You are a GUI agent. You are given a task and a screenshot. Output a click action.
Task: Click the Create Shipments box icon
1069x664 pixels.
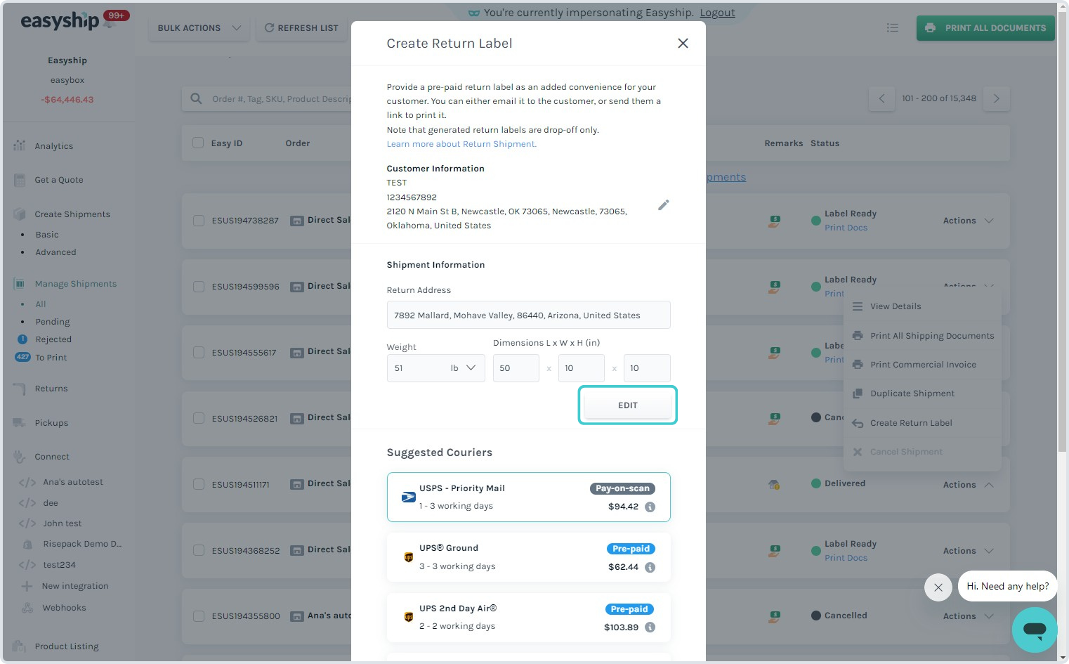20,214
